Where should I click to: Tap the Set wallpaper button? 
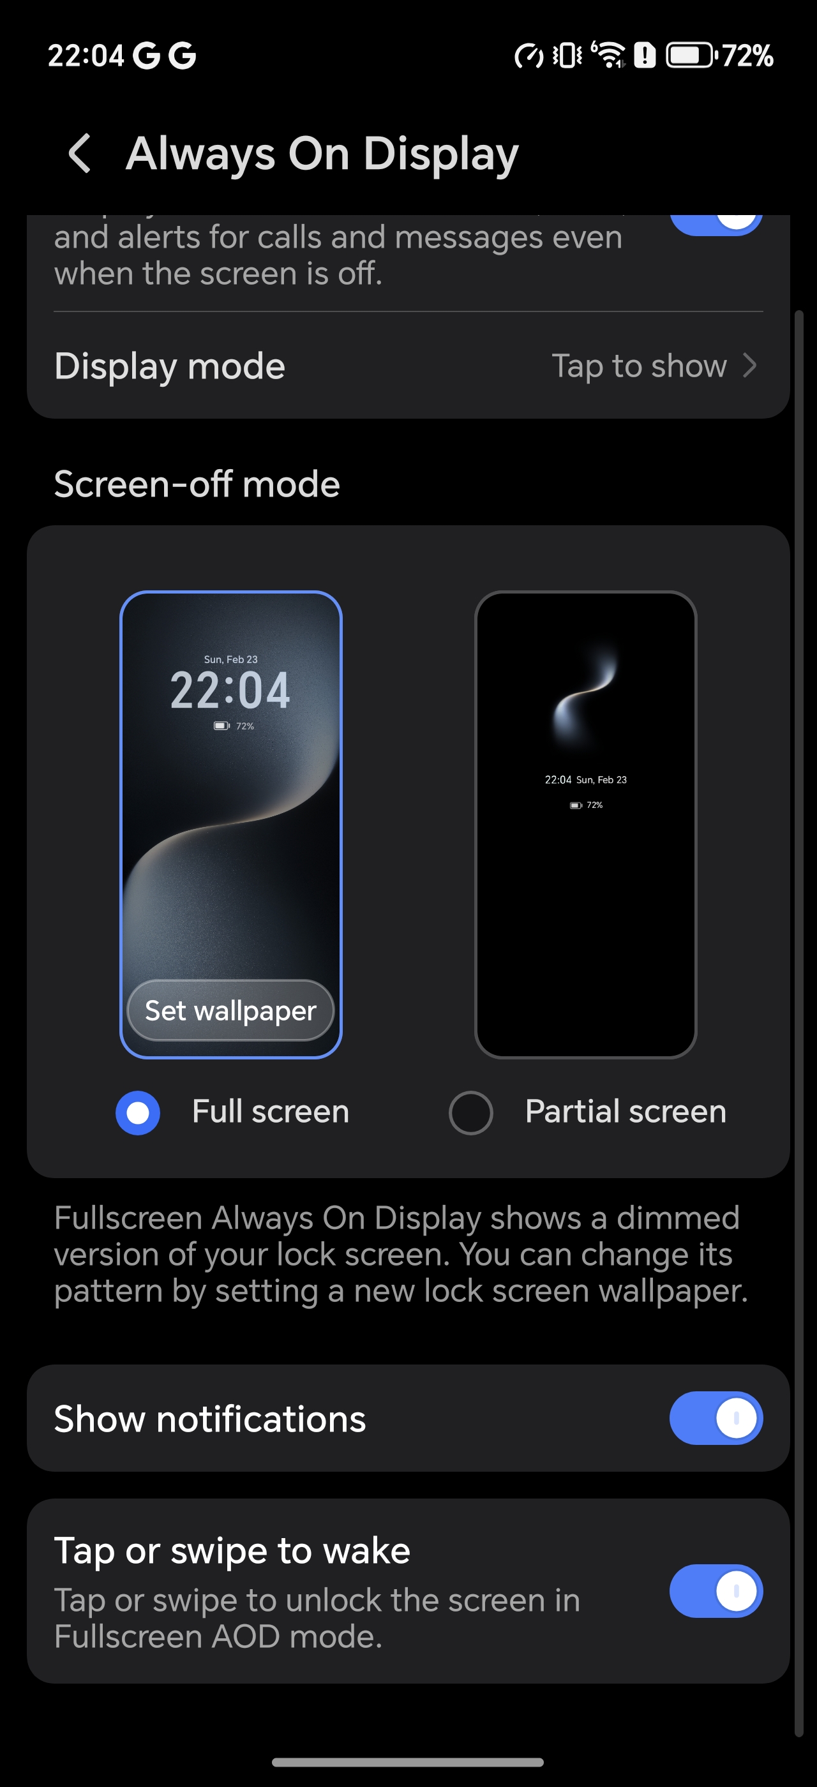coord(231,1010)
